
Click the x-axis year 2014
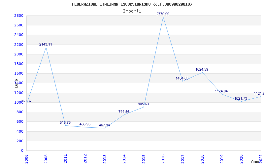(x=124, y=159)
